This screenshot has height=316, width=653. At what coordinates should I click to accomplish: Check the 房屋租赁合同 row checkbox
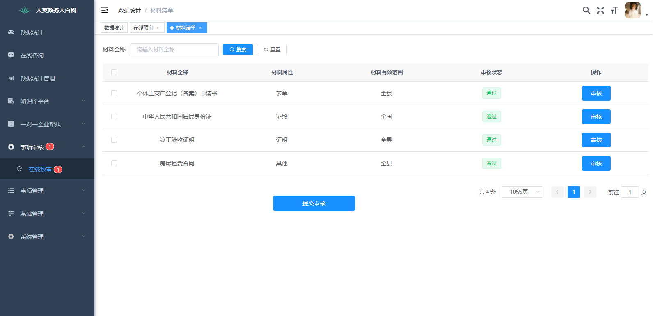(114, 163)
